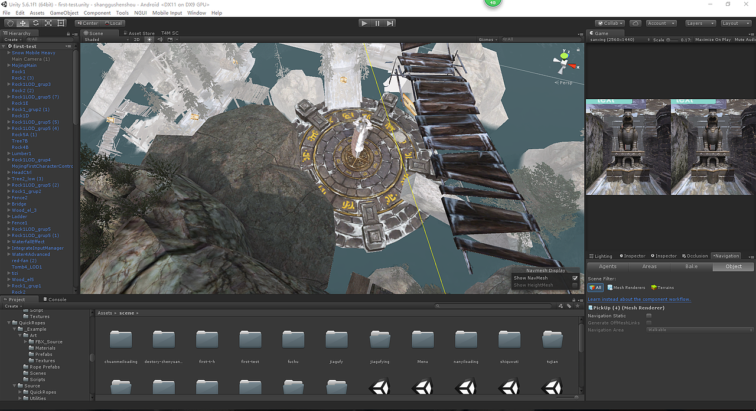Toggle Mute Audio in Game view
This screenshot has width=756, height=411.
coord(745,40)
